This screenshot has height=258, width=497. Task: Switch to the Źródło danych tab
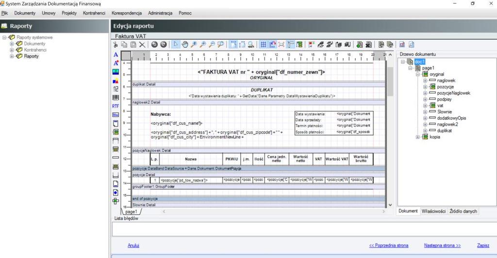click(x=463, y=211)
